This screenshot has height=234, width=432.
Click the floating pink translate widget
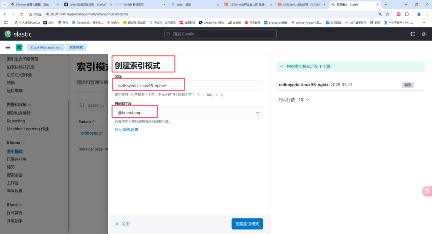tap(427, 191)
